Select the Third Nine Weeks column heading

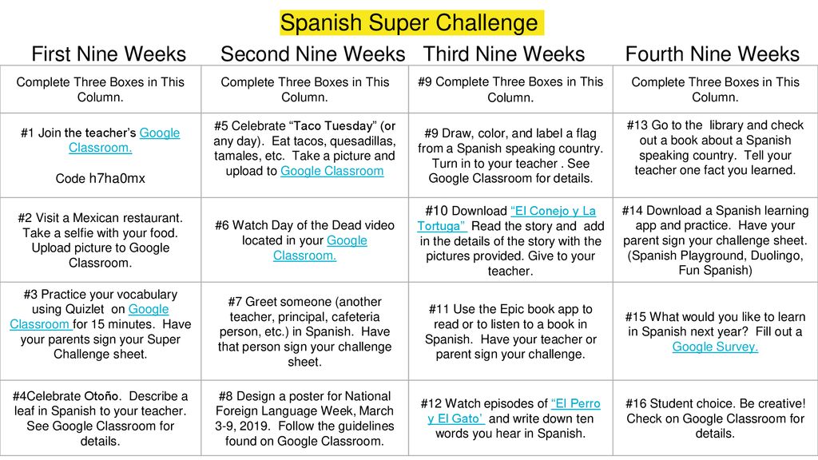(504, 54)
